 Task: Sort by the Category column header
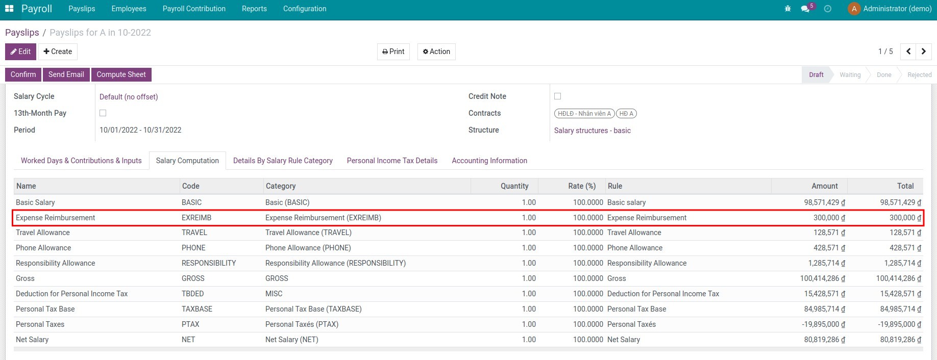pos(367,186)
